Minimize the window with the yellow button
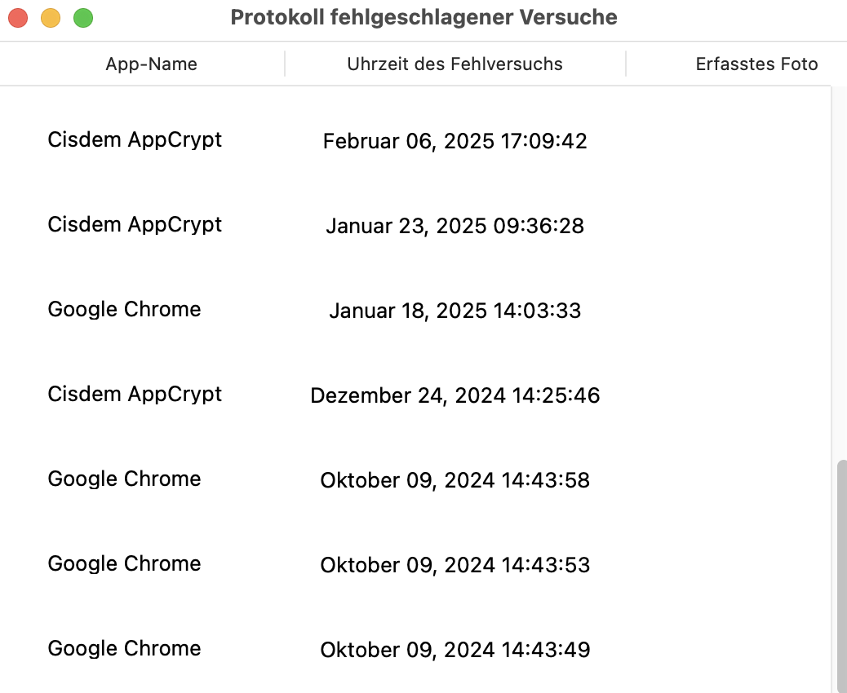 click(x=51, y=18)
